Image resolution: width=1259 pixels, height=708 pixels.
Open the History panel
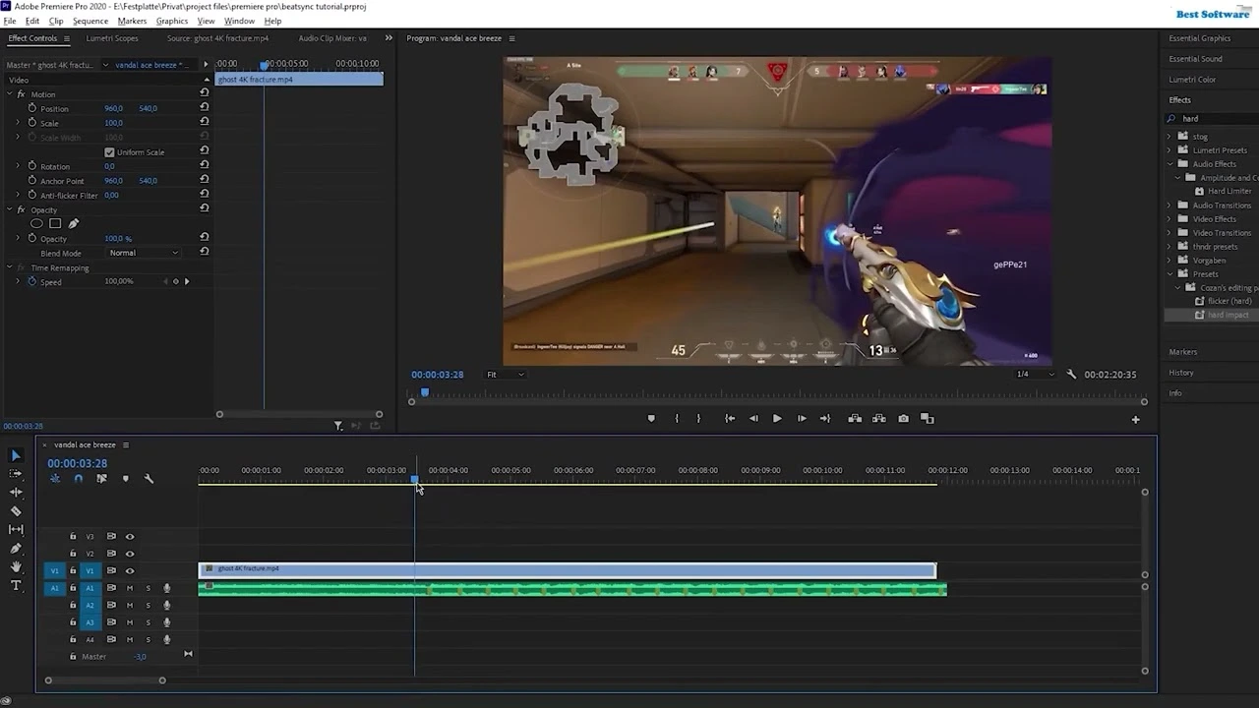[1181, 373]
